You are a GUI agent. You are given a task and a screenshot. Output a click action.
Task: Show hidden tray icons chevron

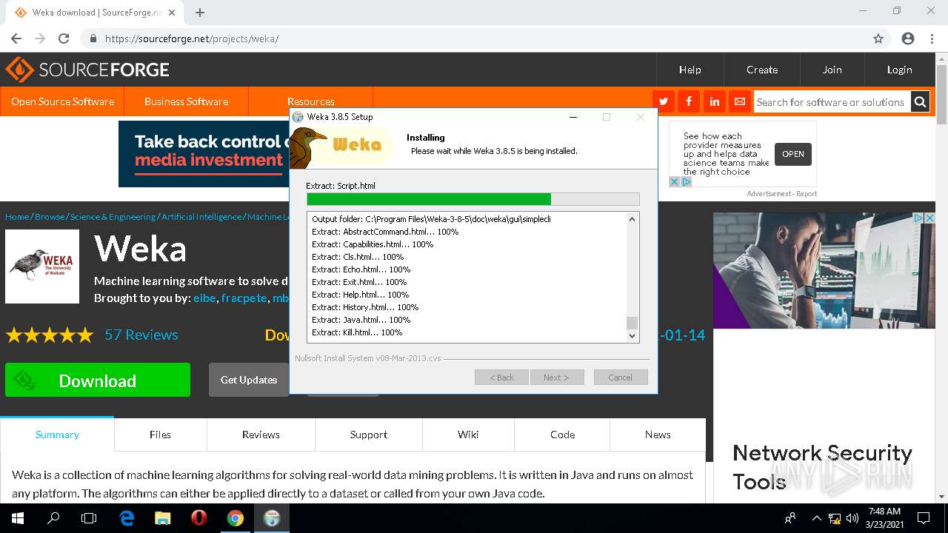pos(816,518)
